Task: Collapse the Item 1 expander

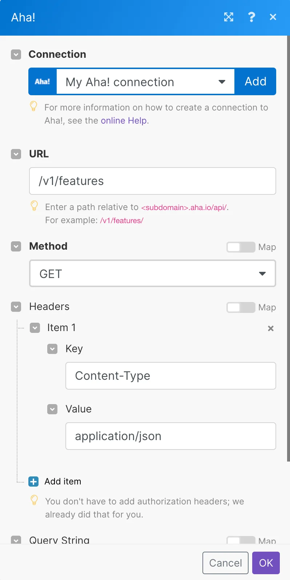Action: (35, 328)
